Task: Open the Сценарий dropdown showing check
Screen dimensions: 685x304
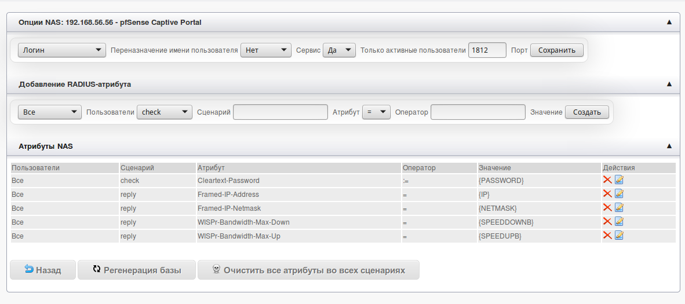Action: click(164, 112)
